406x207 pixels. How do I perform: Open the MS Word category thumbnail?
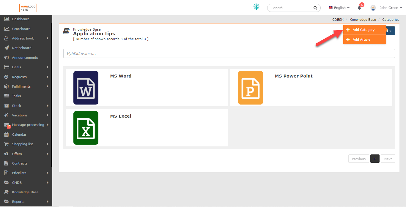86,88
